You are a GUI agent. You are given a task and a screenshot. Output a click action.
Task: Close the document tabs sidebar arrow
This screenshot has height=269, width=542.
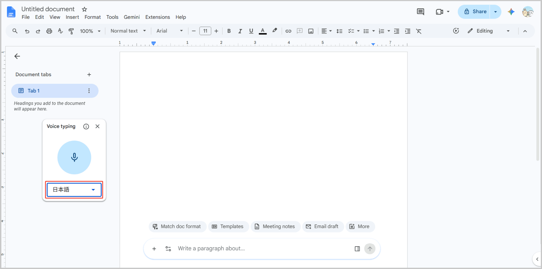pos(17,56)
